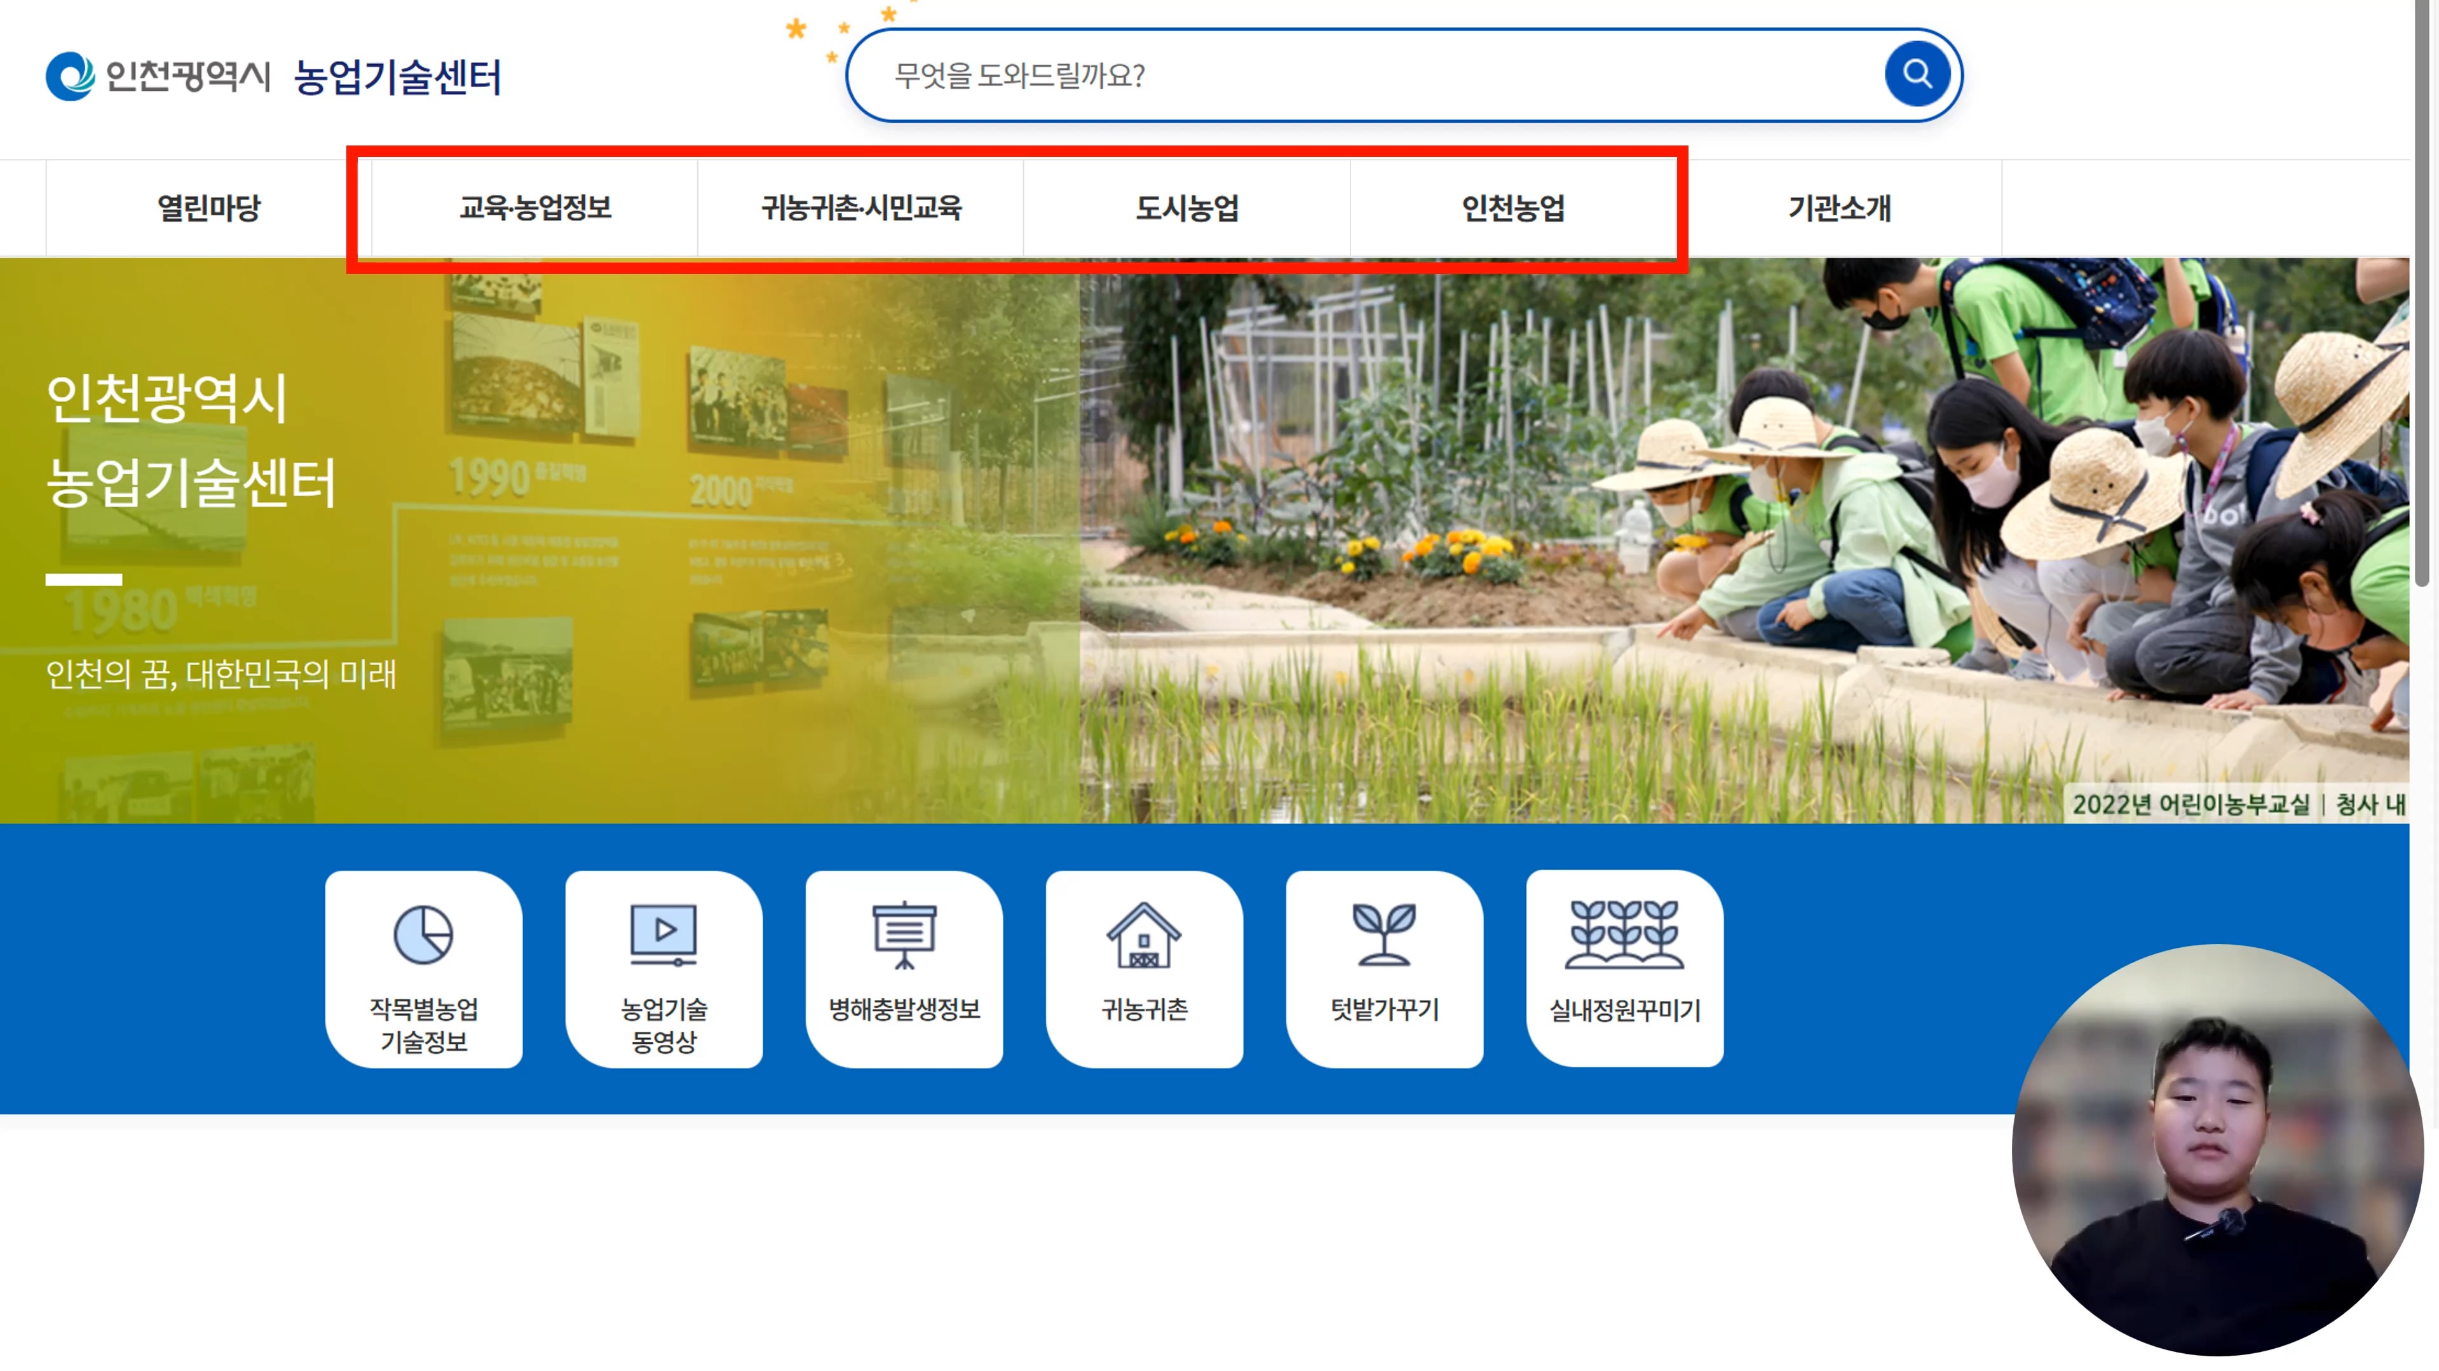Image resolution: width=2439 pixels, height=1371 pixels.
Task: Click the 인천의 꿈, 대한민국의 미래 slogan
Action: click(221, 674)
